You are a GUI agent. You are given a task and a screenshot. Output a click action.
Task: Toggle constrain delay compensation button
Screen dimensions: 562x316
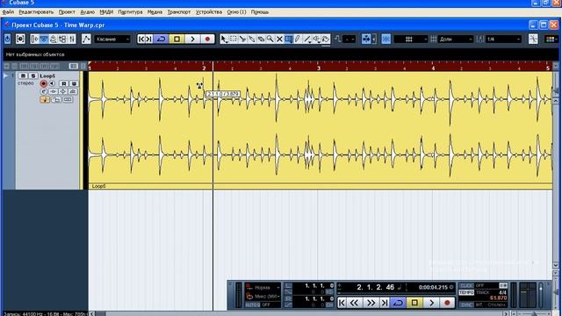point(20,39)
